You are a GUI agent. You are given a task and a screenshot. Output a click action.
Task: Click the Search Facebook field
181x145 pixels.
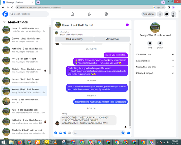(x=29, y=14)
